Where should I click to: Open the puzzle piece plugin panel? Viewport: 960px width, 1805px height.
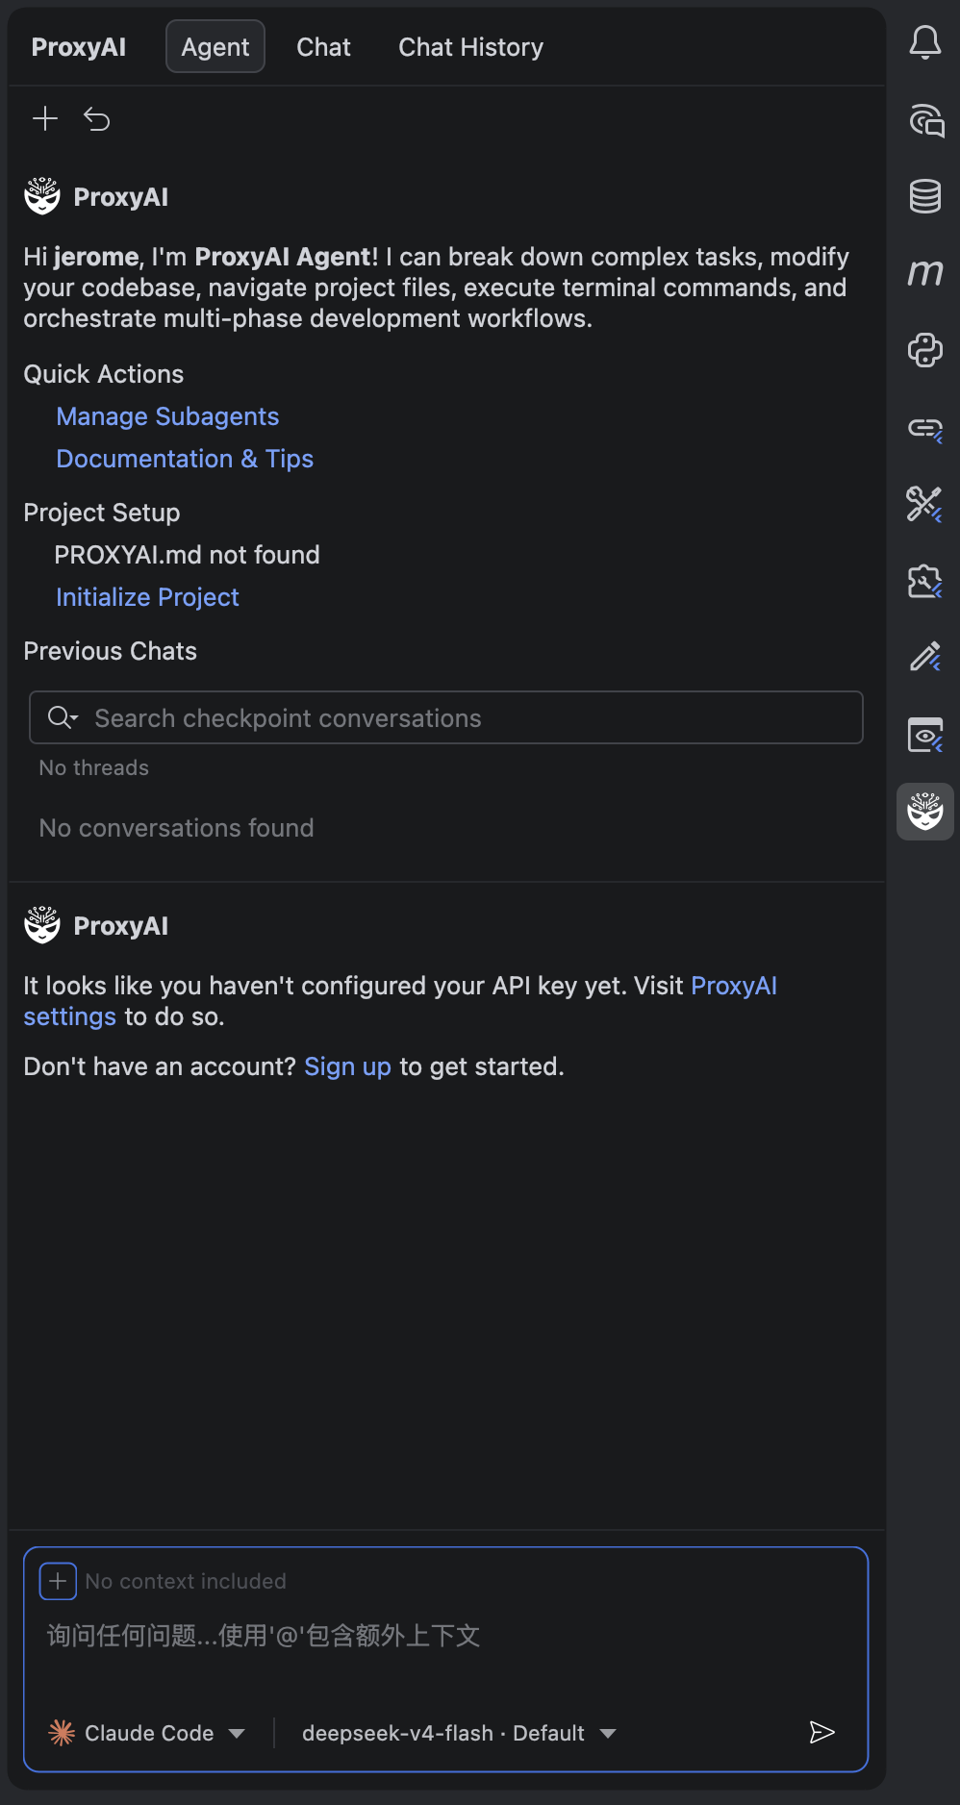(924, 581)
